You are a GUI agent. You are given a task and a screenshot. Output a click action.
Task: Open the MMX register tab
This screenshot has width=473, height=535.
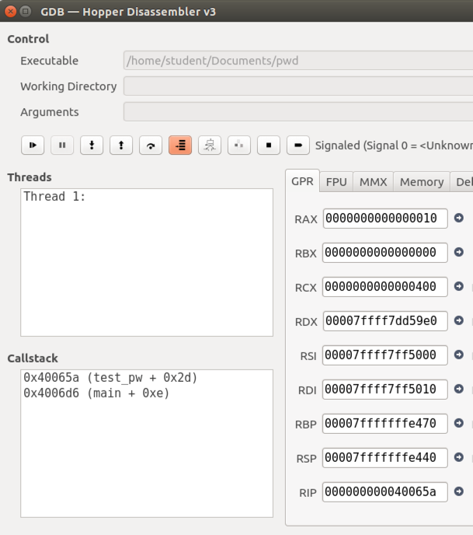point(373,182)
